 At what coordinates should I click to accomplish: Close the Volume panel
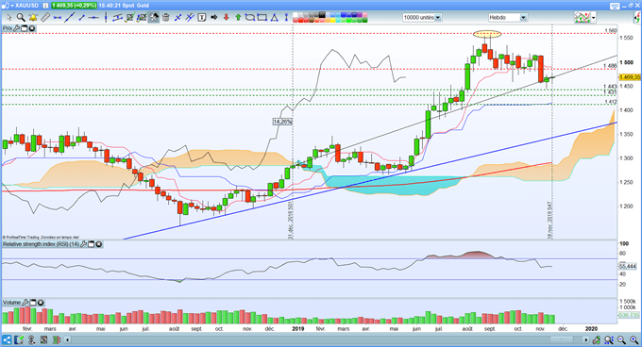click(41, 303)
